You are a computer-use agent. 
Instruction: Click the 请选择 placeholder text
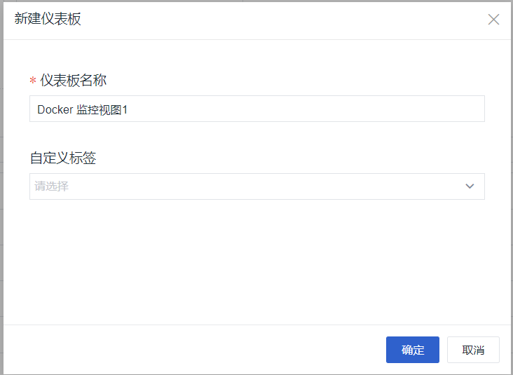click(52, 186)
